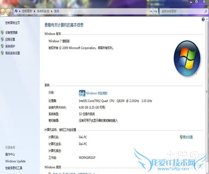Open 设备管理器
209x174 pixels.
tap(11, 32)
